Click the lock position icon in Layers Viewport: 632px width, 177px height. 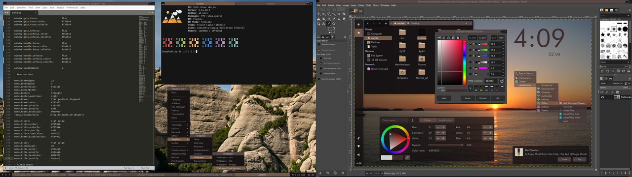point(612,92)
